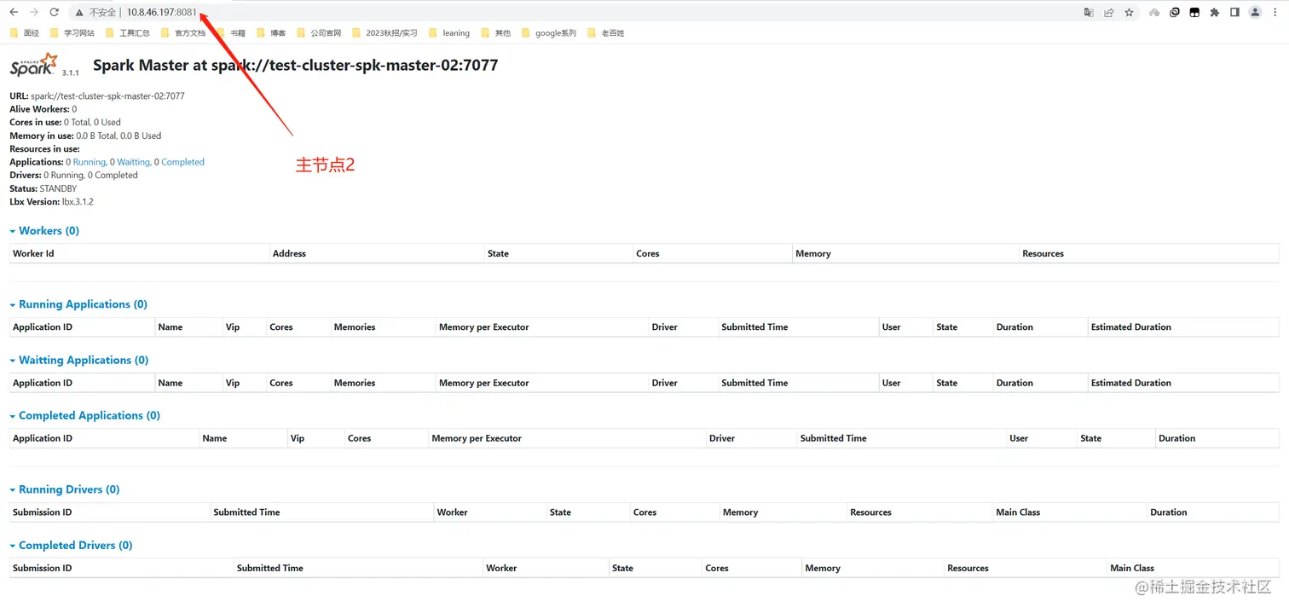Collapse the Workers (0) section
Viewport: 1289px width, 613px height.
point(44,231)
